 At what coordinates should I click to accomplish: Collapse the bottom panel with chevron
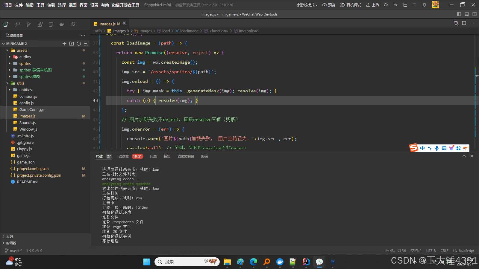[x=464, y=156]
